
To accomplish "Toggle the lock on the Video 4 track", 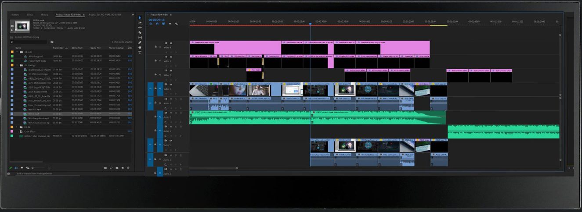I will point(155,47).
